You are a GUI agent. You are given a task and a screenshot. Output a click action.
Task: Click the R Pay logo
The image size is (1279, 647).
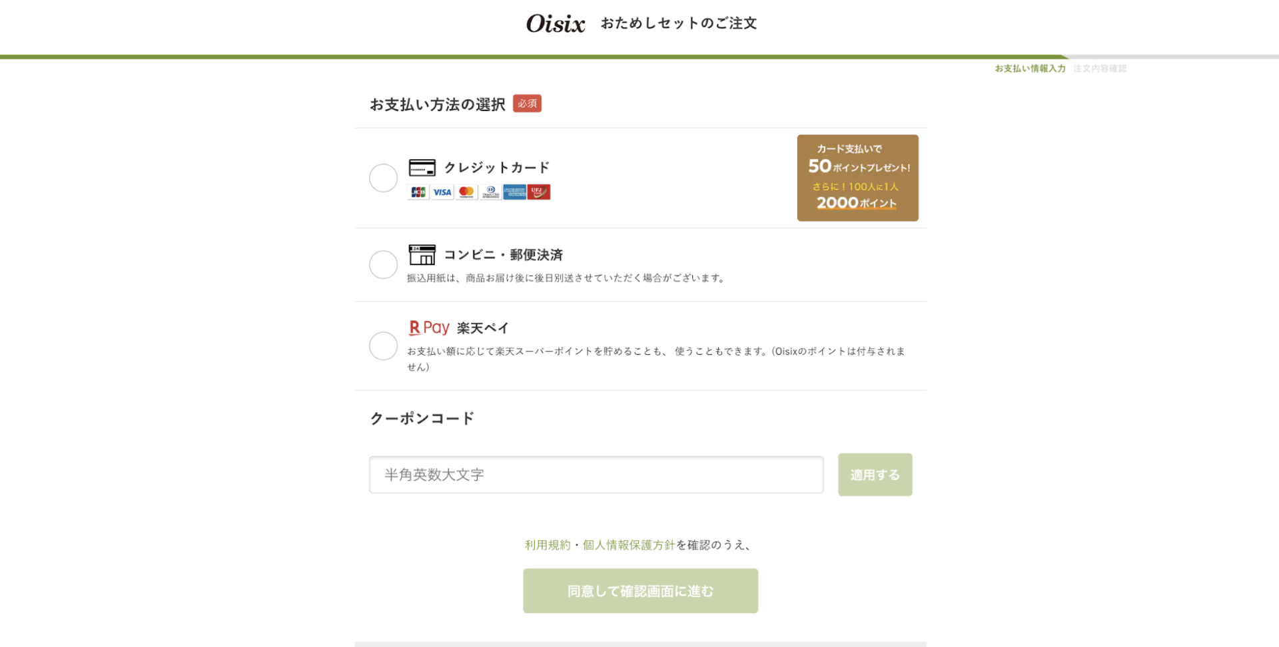coord(428,327)
